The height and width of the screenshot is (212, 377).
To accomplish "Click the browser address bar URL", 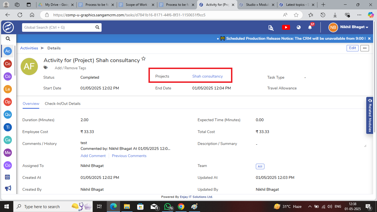I will coord(129,15).
